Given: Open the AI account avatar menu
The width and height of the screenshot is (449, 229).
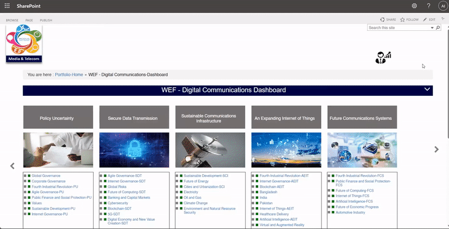Looking at the screenshot, I should tap(443, 6).
